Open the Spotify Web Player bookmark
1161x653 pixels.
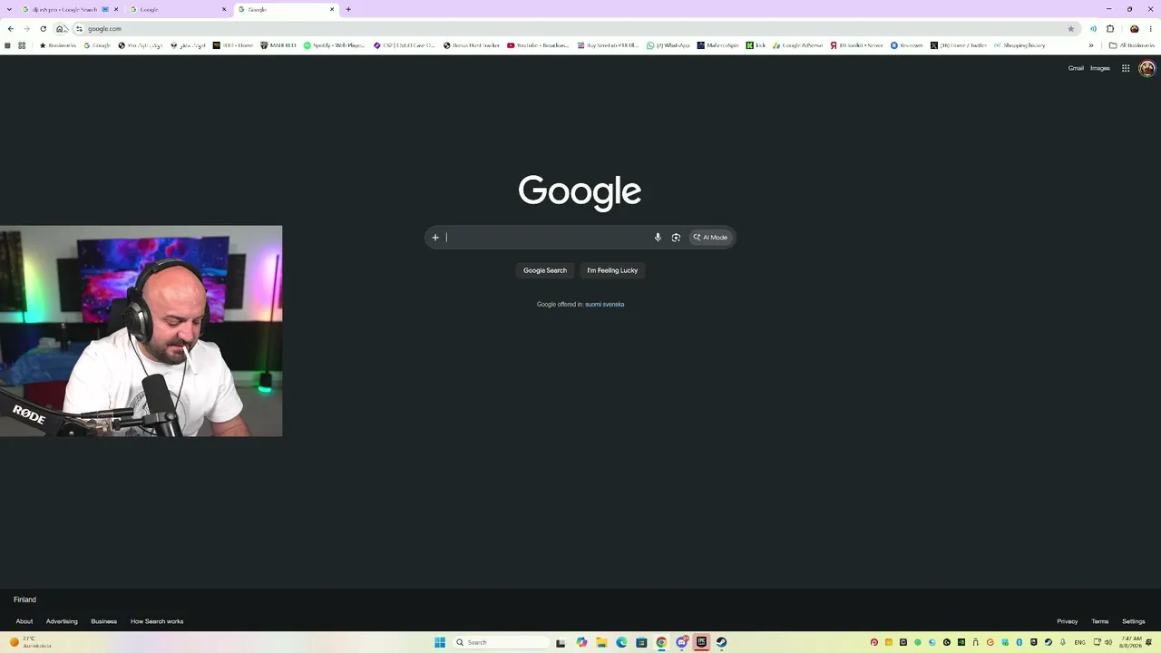335,45
